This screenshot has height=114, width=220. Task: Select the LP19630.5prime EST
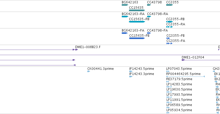tap(169, 92)
